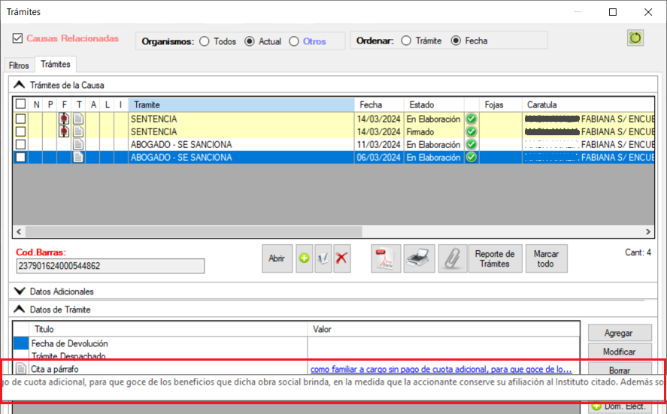
Task: Toggle the Causas Relacionadas checkbox
Action: click(x=18, y=38)
